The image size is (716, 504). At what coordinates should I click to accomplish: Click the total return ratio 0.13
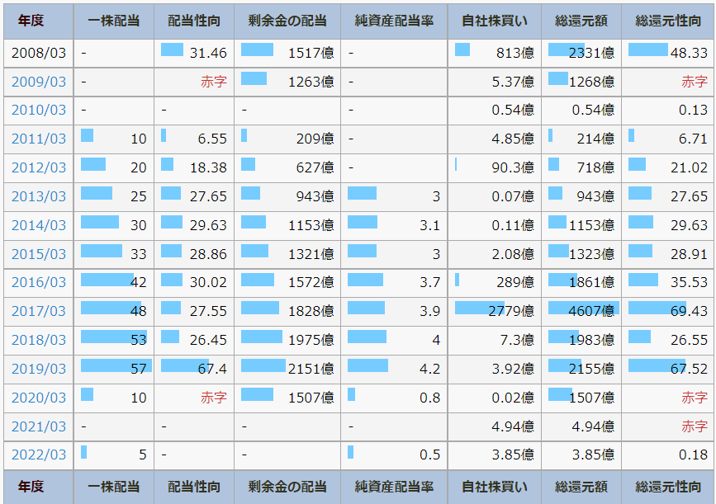pyautogui.click(x=693, y=110)
